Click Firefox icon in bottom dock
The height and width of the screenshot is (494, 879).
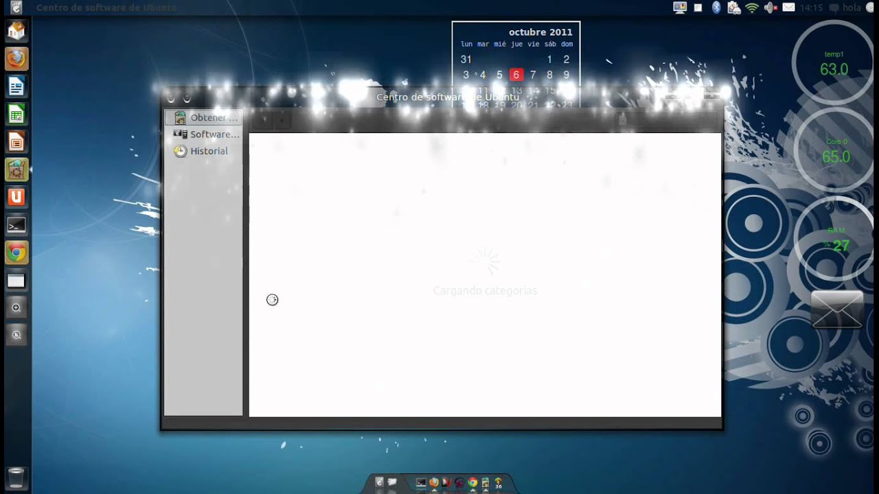[434, 482]
